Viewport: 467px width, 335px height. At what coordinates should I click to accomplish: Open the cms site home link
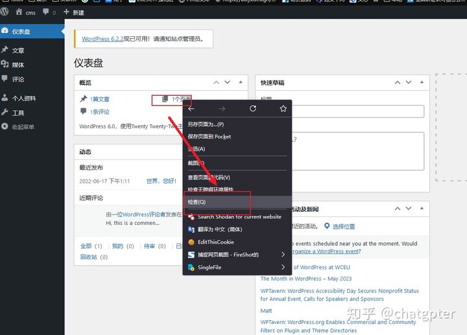click(25, 12)
